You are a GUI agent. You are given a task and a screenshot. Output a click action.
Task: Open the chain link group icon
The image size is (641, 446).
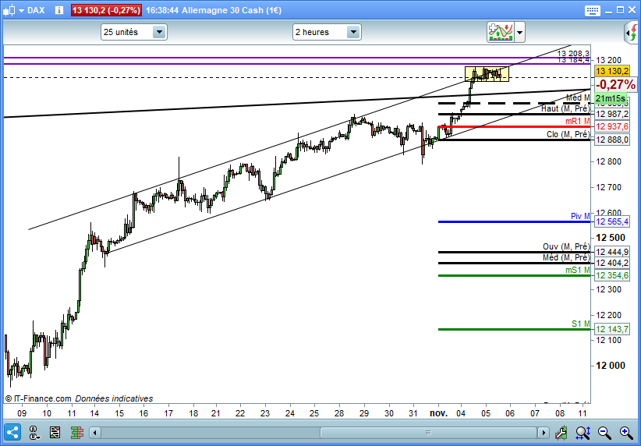34,432
